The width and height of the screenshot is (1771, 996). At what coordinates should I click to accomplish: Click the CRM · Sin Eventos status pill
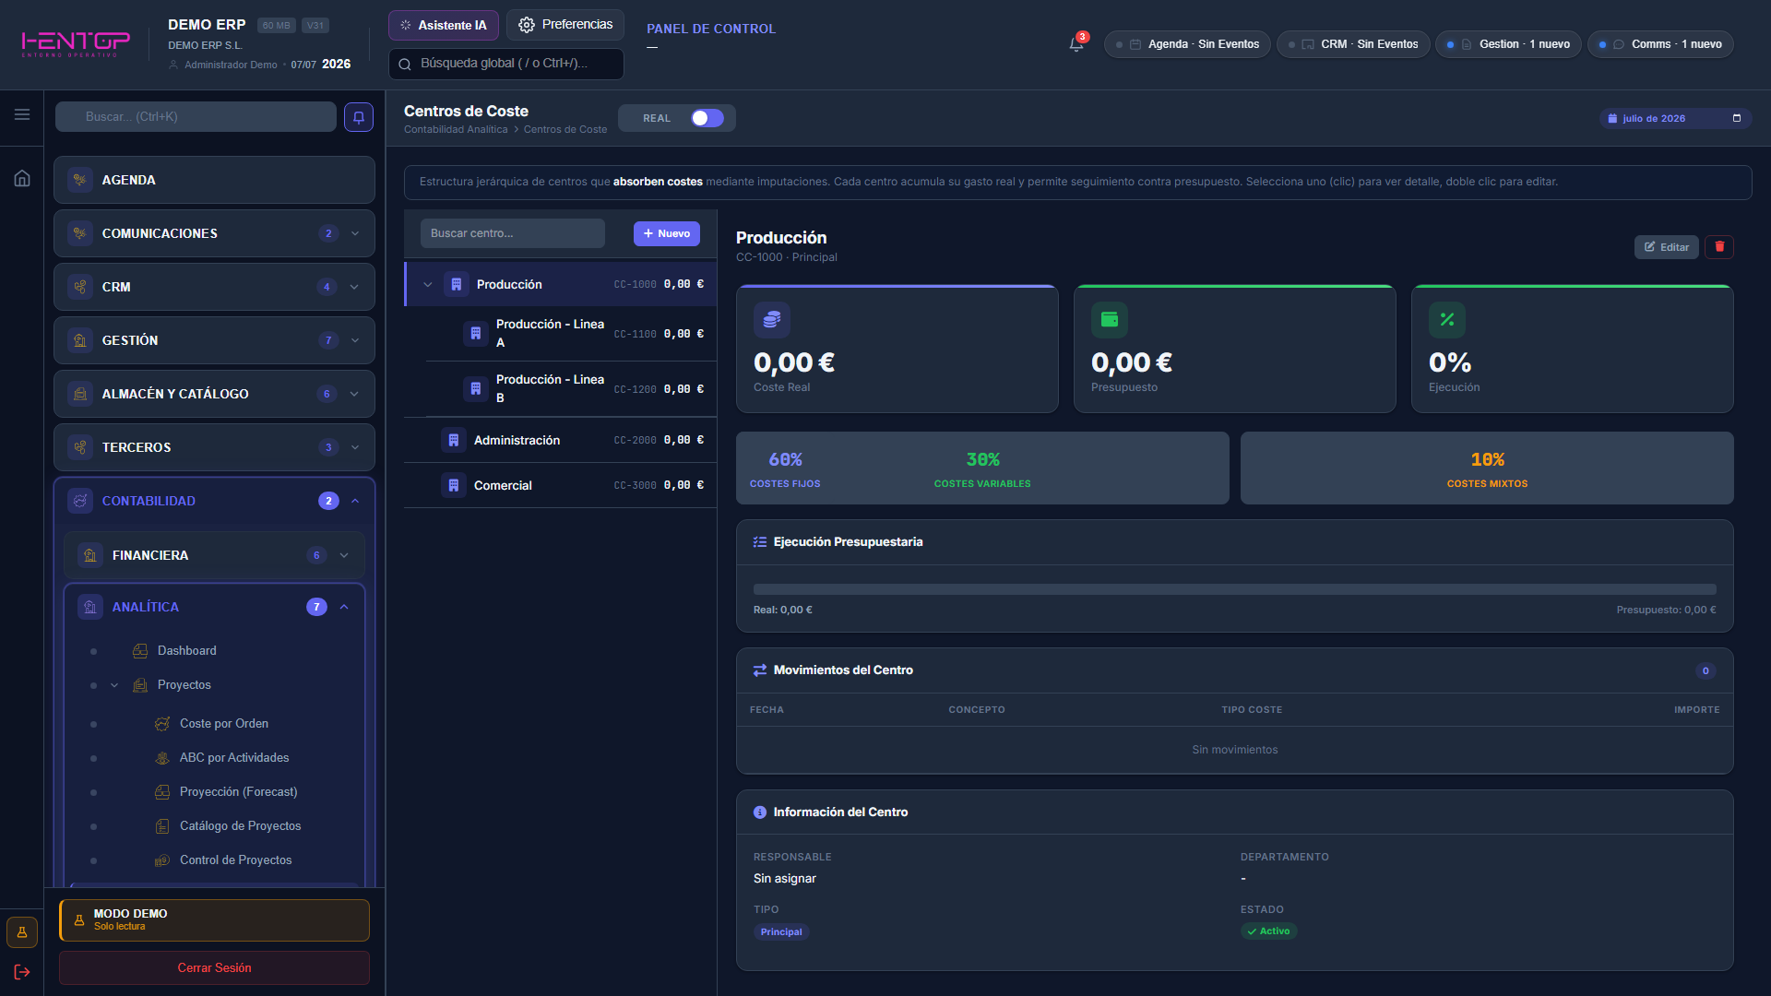pos(1354,44)
